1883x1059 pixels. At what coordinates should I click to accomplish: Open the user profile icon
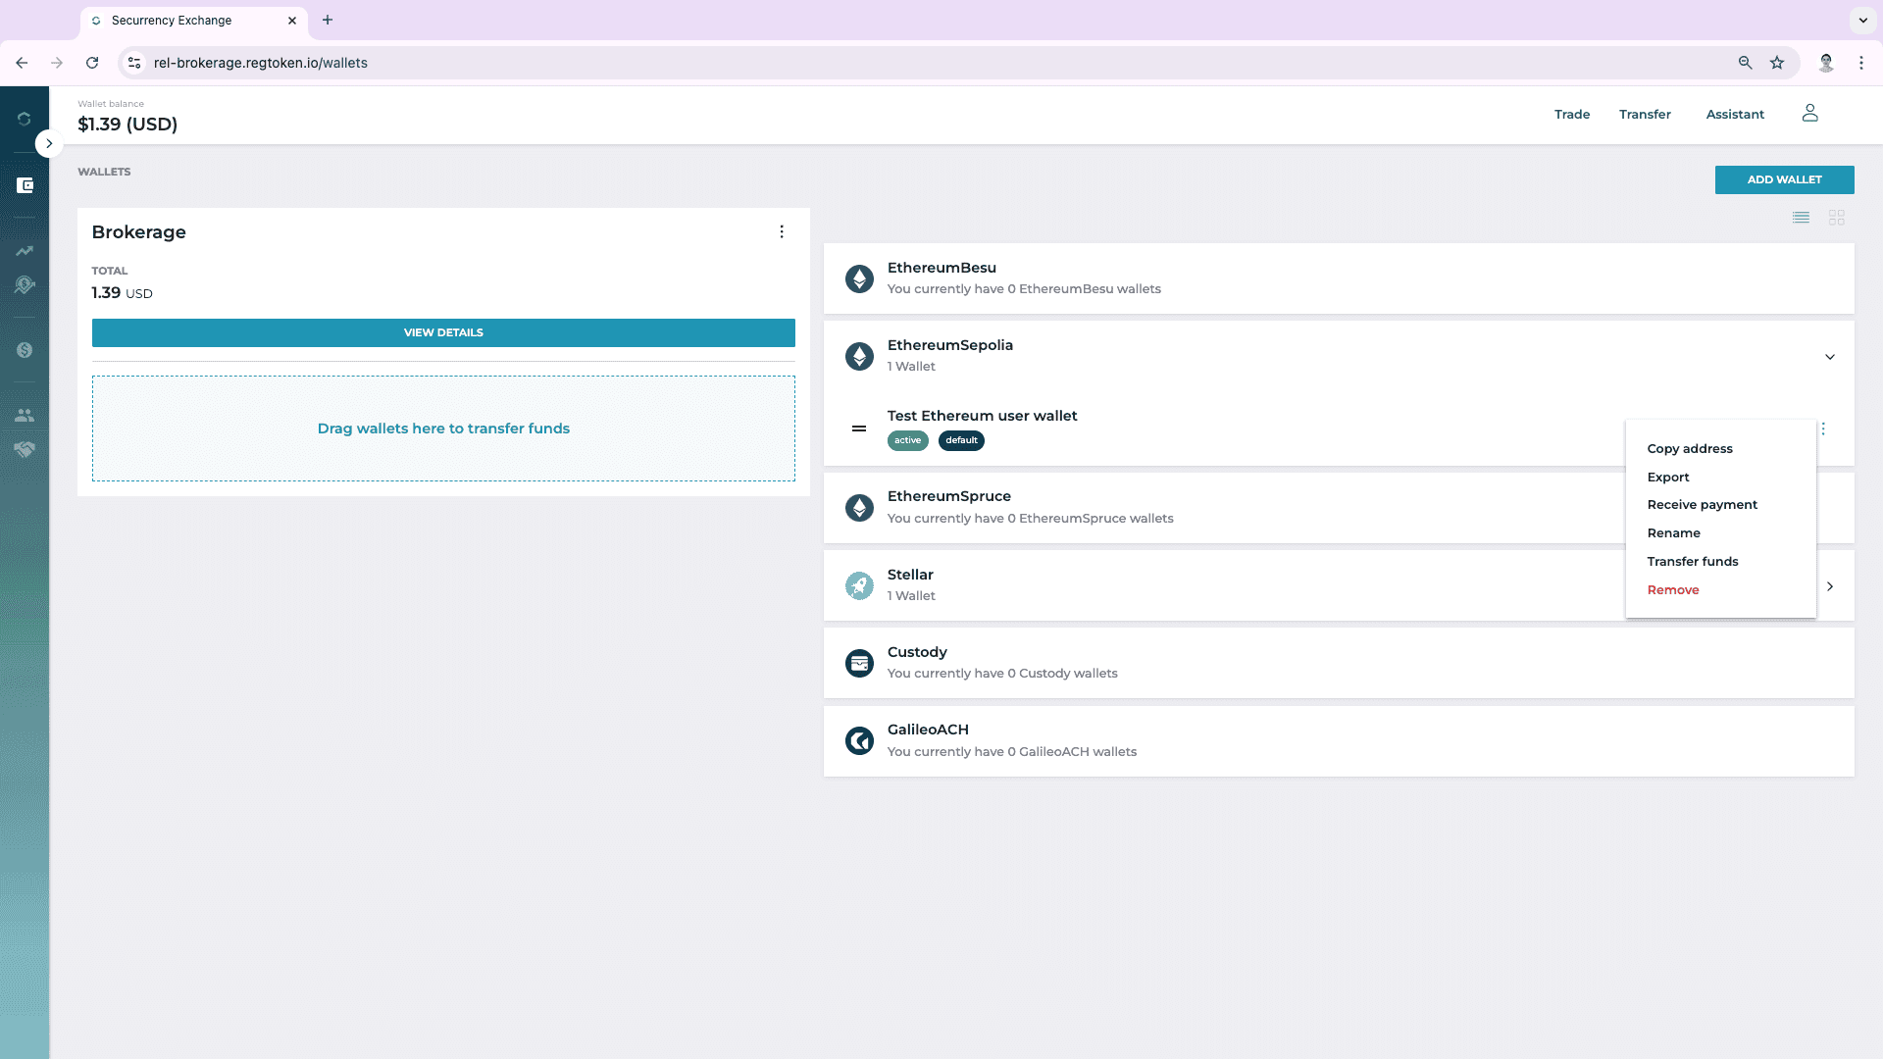[1809, 114]
